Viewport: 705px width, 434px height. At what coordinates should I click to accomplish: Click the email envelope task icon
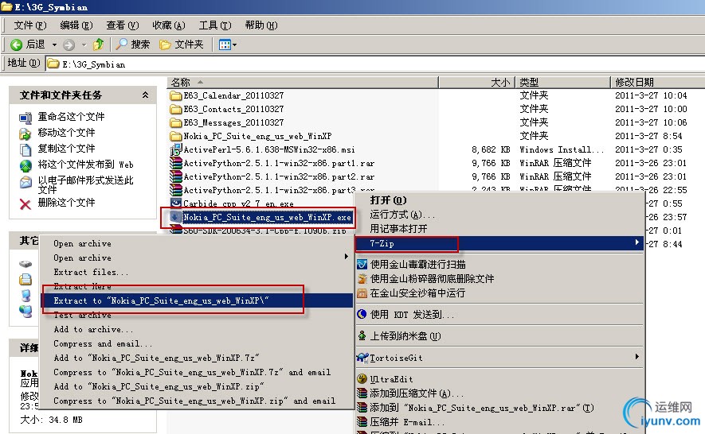pyautogui.click(x=25, y=182)
